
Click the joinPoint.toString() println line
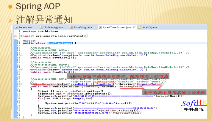coord(89,111)
